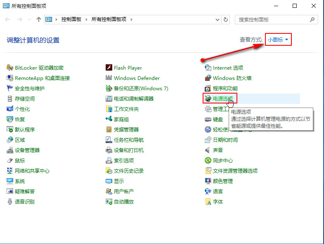Select 所有控制面板项 breadcrumb segment
This screenshot has height=244, width=324.
[x=109, y=19]
